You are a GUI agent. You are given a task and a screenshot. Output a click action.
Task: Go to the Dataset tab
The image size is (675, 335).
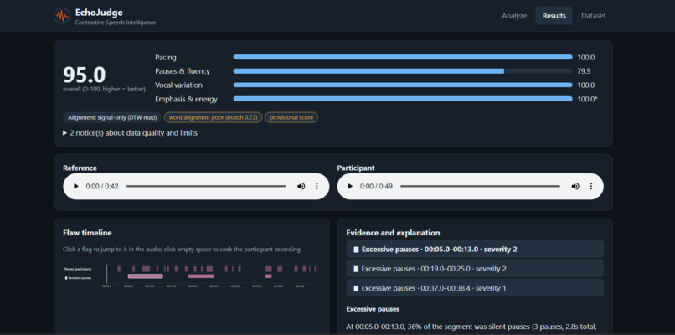(593, 16)
